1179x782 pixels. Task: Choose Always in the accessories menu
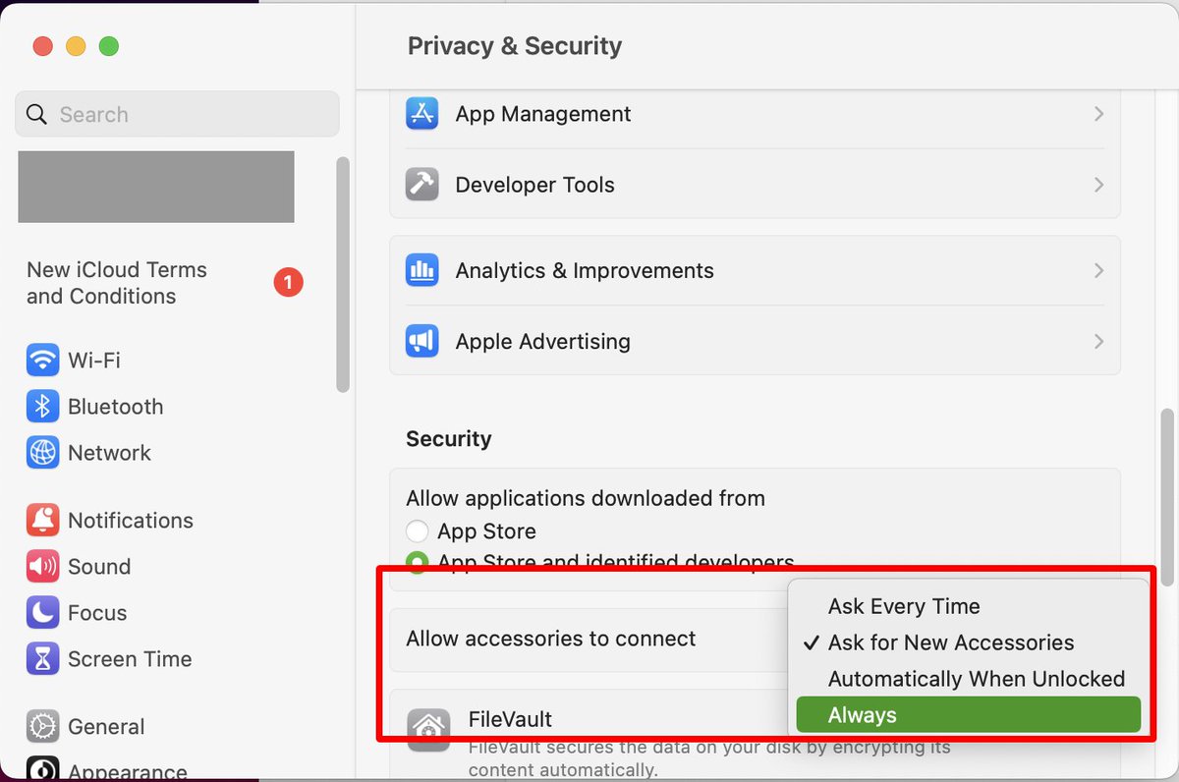[968, 715]
